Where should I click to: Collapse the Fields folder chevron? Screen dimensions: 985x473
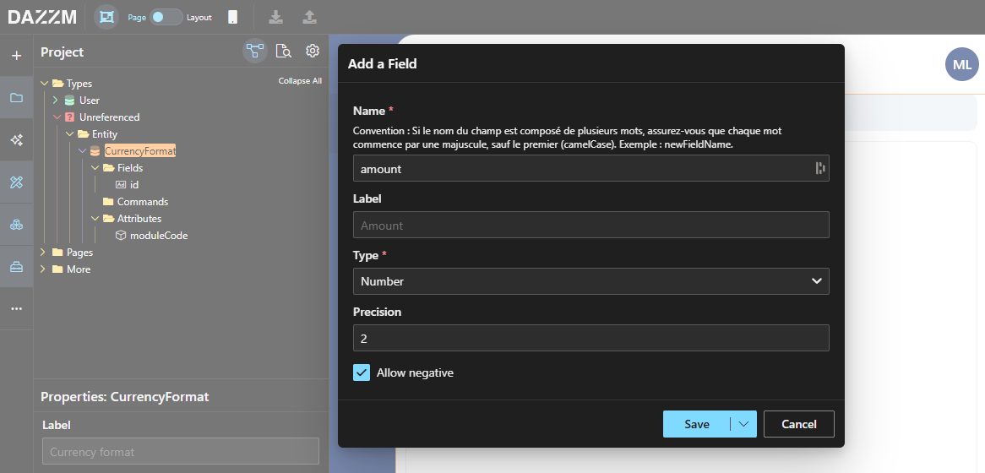[x=95, y=168]
